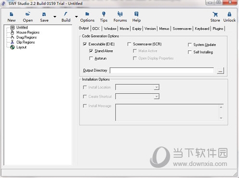
Task: Switch to the Expiry tab
Action: pyautogui.click(x=137, y=29)
